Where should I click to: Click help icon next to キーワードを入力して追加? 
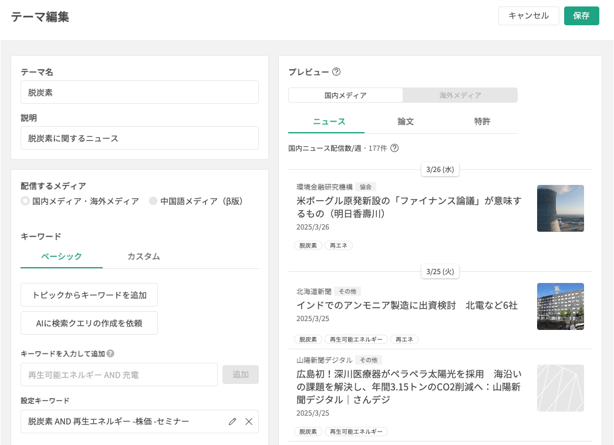coord(110,353)
